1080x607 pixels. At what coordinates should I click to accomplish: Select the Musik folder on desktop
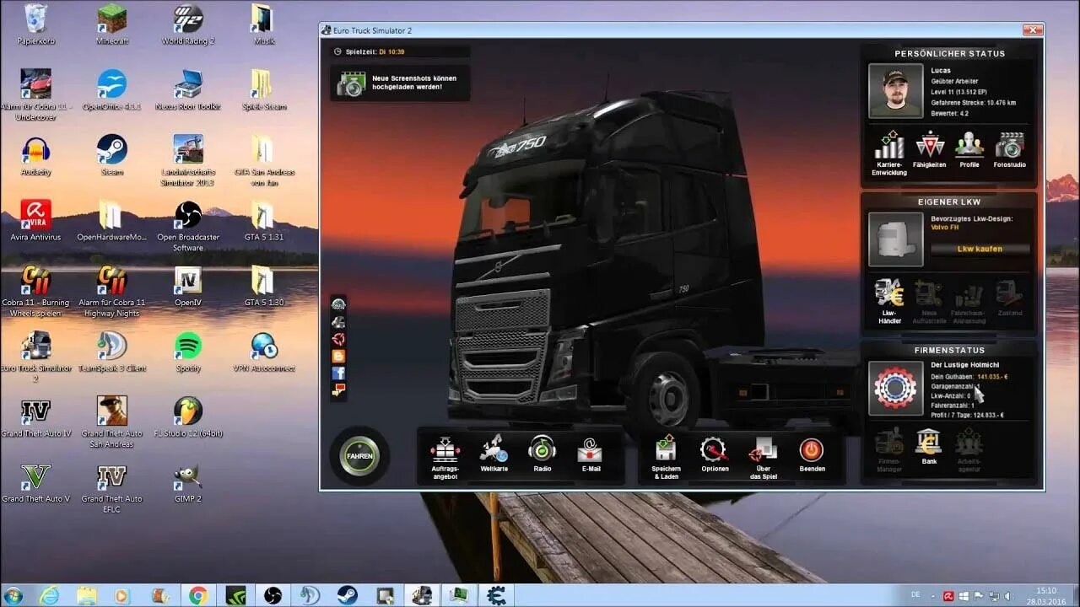click(x=263, y=25)
